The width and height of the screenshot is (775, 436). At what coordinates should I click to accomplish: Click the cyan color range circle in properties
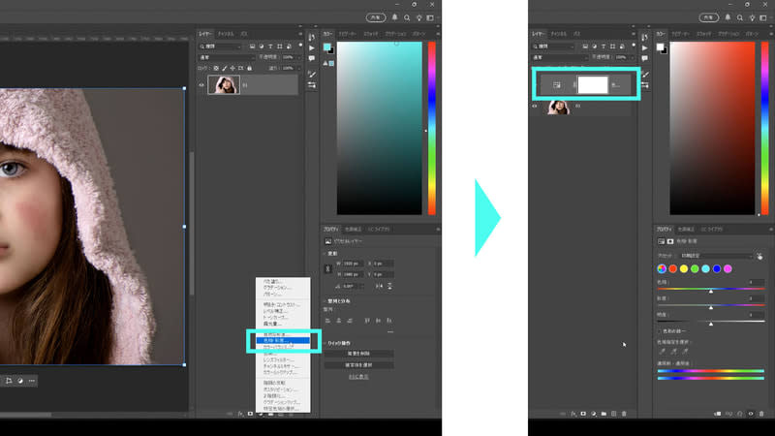pyautogui.click(x=707, y=267)
